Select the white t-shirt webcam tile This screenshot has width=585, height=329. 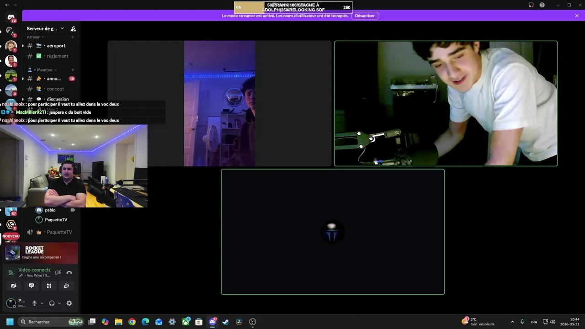pos(446,103)
